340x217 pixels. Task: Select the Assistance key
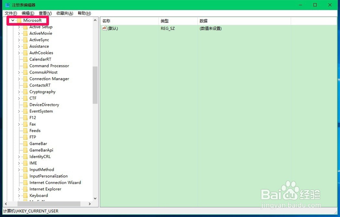pos(39,47)
